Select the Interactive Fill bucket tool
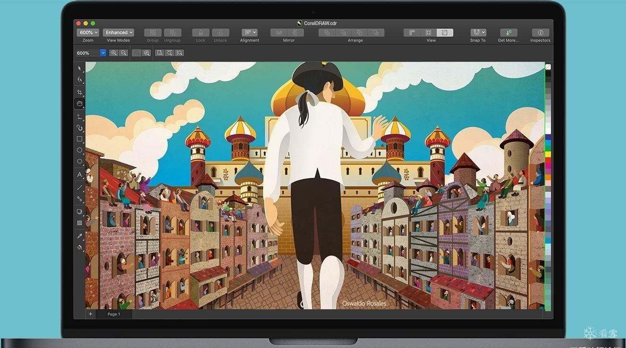 click(79, 247)
